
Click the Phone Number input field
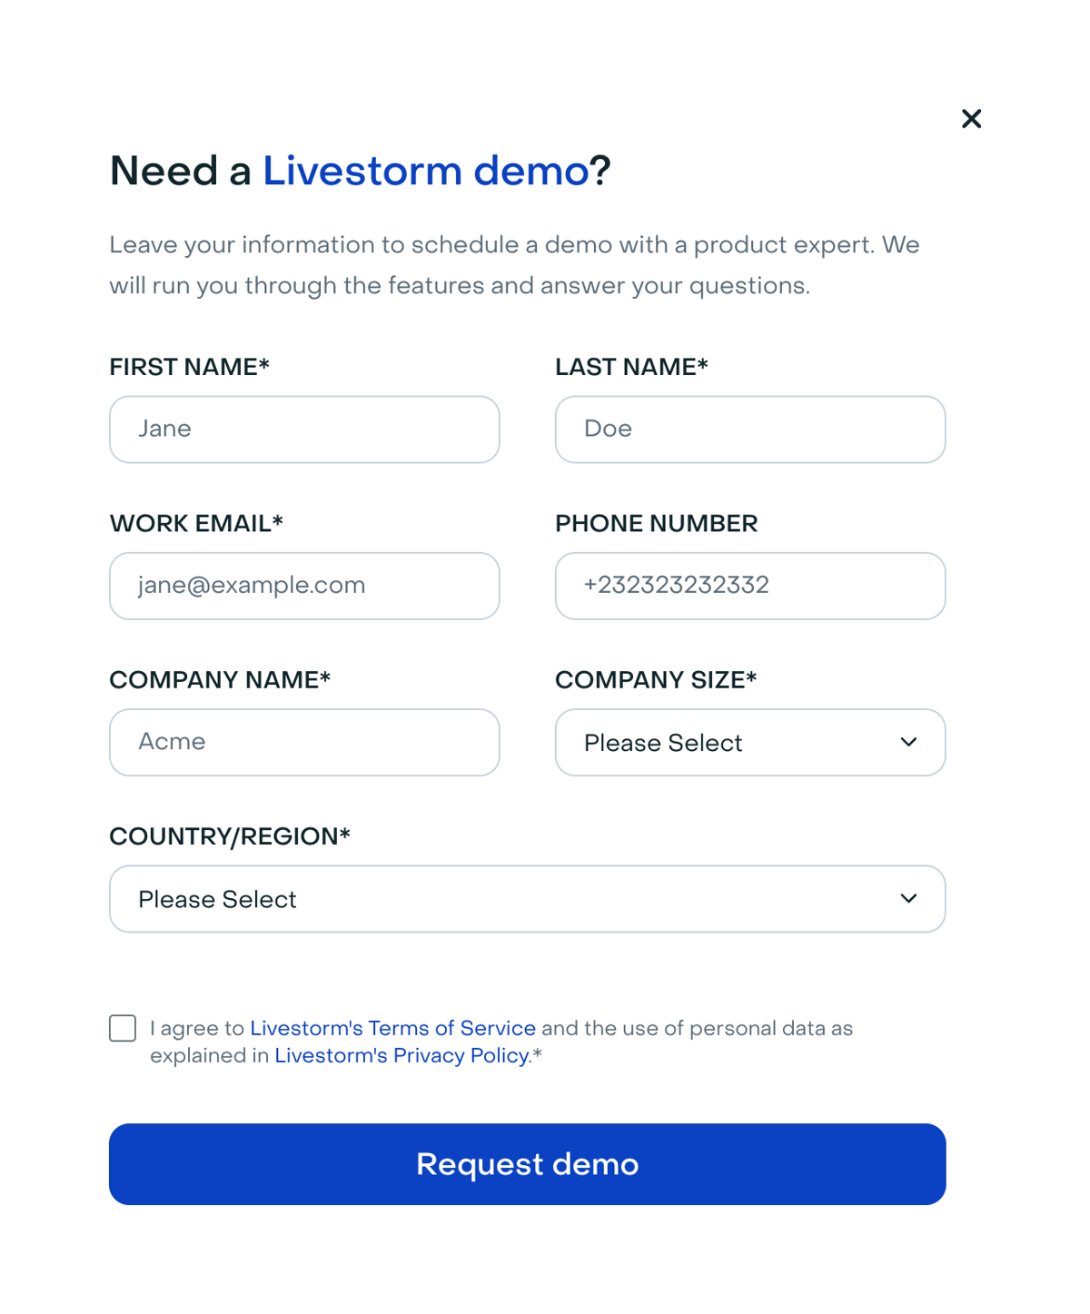point(750,586)
